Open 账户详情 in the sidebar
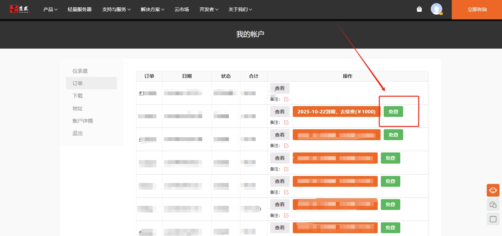This screenshot has height=236, width=502. (83, 121)
